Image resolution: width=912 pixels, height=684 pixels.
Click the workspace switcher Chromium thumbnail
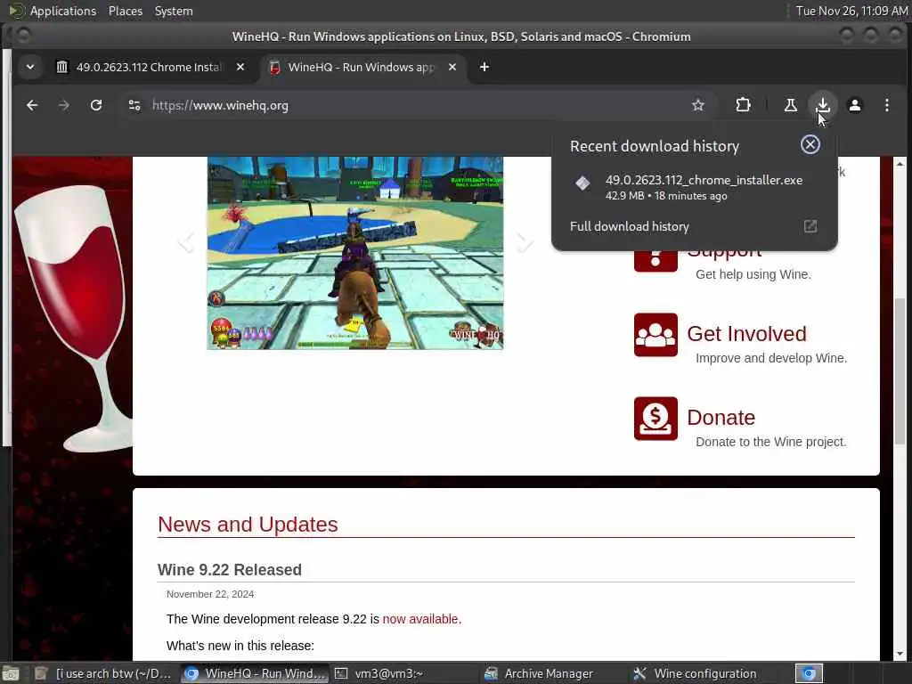(x=809, y=673)
